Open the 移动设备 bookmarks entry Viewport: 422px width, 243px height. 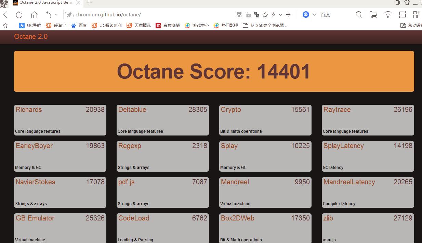click(x=411, y=25)
